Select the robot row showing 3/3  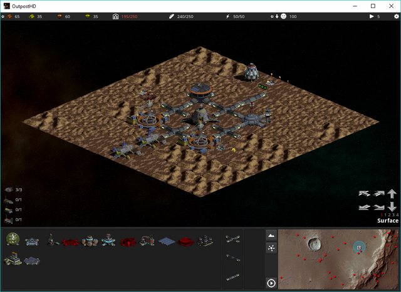(13, 189)
